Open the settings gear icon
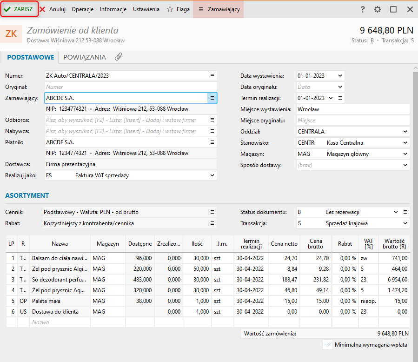418x362 pixels. click(378, 9)
